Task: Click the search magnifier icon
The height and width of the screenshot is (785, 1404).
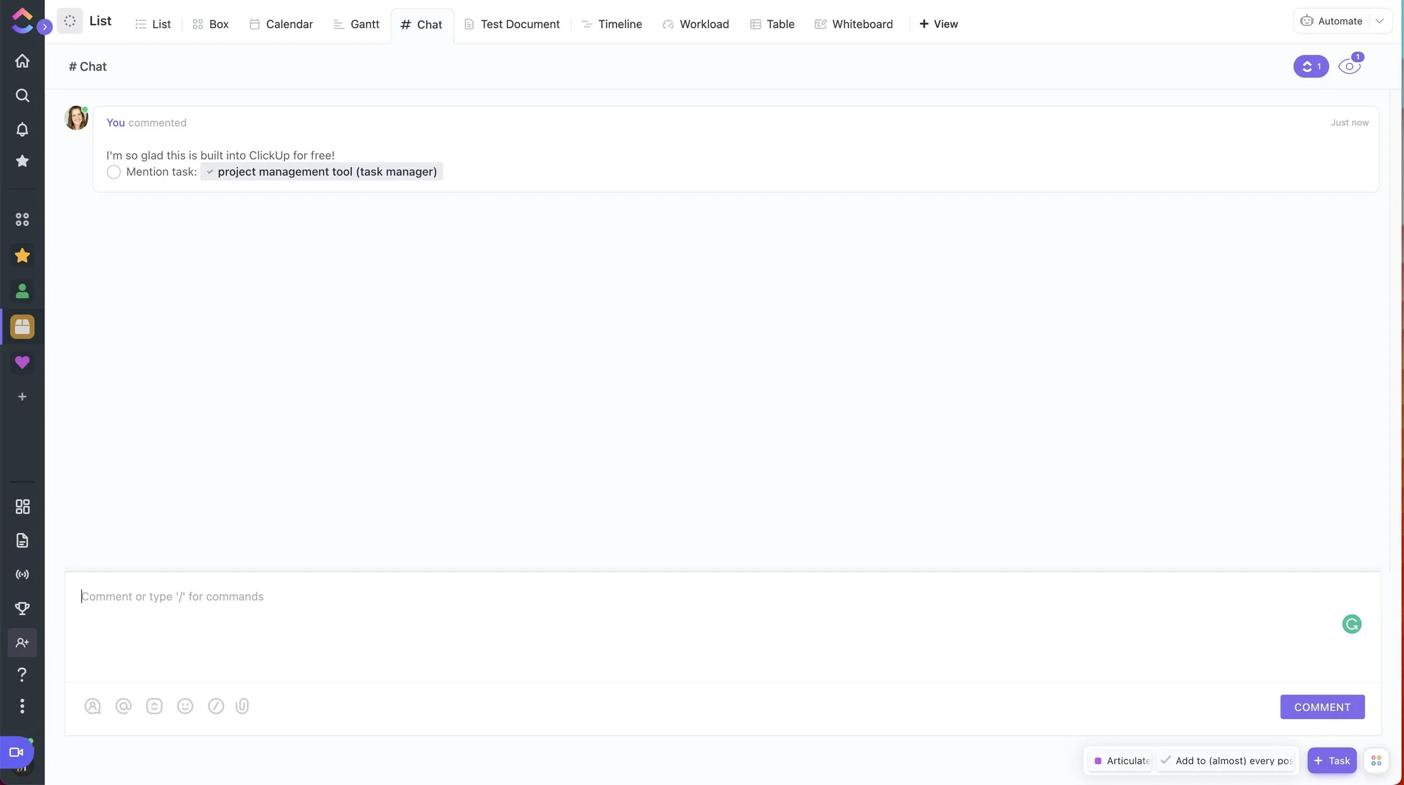Action: [x=22, y=95]
